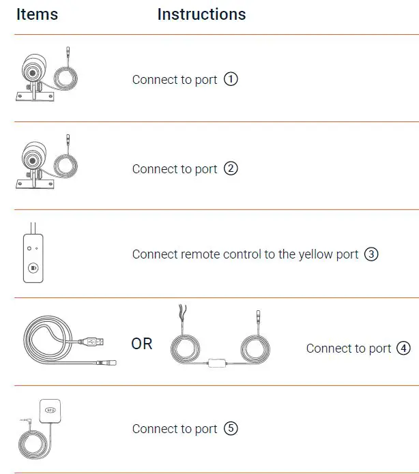Click the circled number 1
The width and height of the screenshot is (419, 474).
[231, 79]
